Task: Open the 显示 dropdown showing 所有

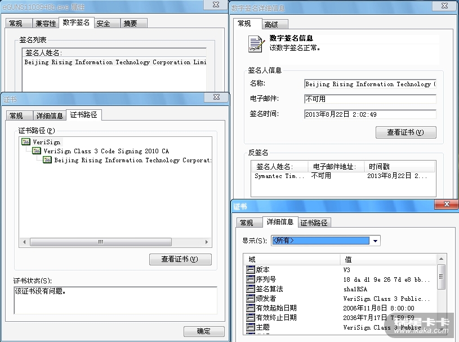Action: (x=325, y=241)
